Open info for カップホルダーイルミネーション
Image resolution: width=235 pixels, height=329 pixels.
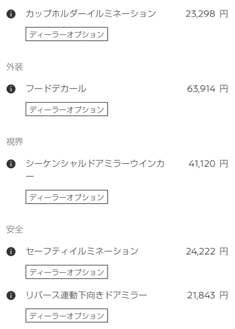tap(11, 14)
